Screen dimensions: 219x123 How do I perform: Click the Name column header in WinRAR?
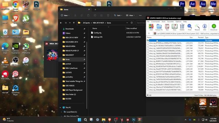tap(164, 37)
